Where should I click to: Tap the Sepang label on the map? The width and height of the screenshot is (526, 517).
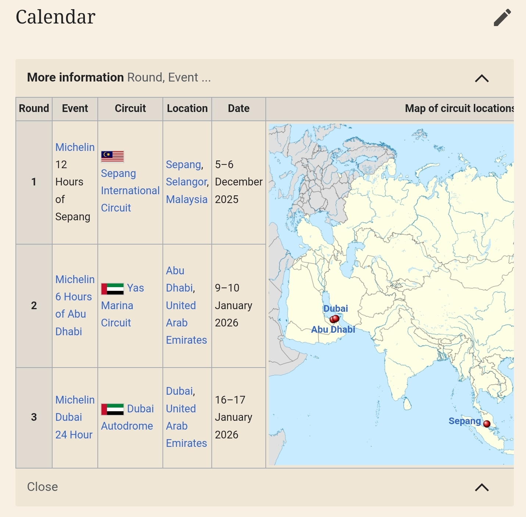click(x=465, y=421)
